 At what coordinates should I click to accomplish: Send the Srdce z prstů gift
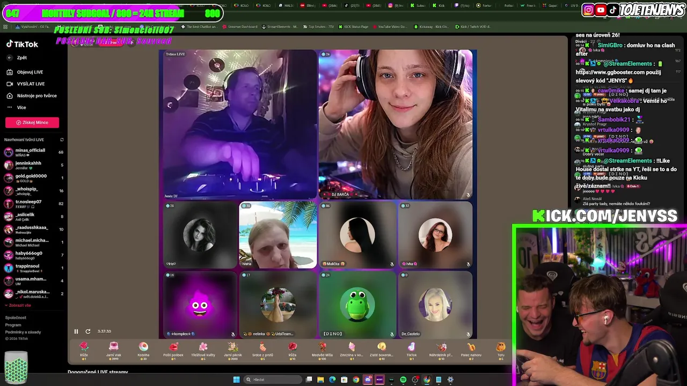(262, 351)
